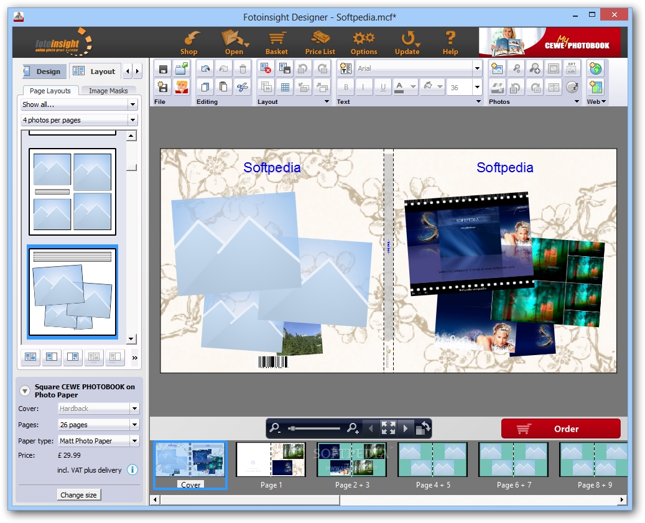Go to the next page with the right arrow
This screenshot has height=523, width=645.
(x=406, y=428)
